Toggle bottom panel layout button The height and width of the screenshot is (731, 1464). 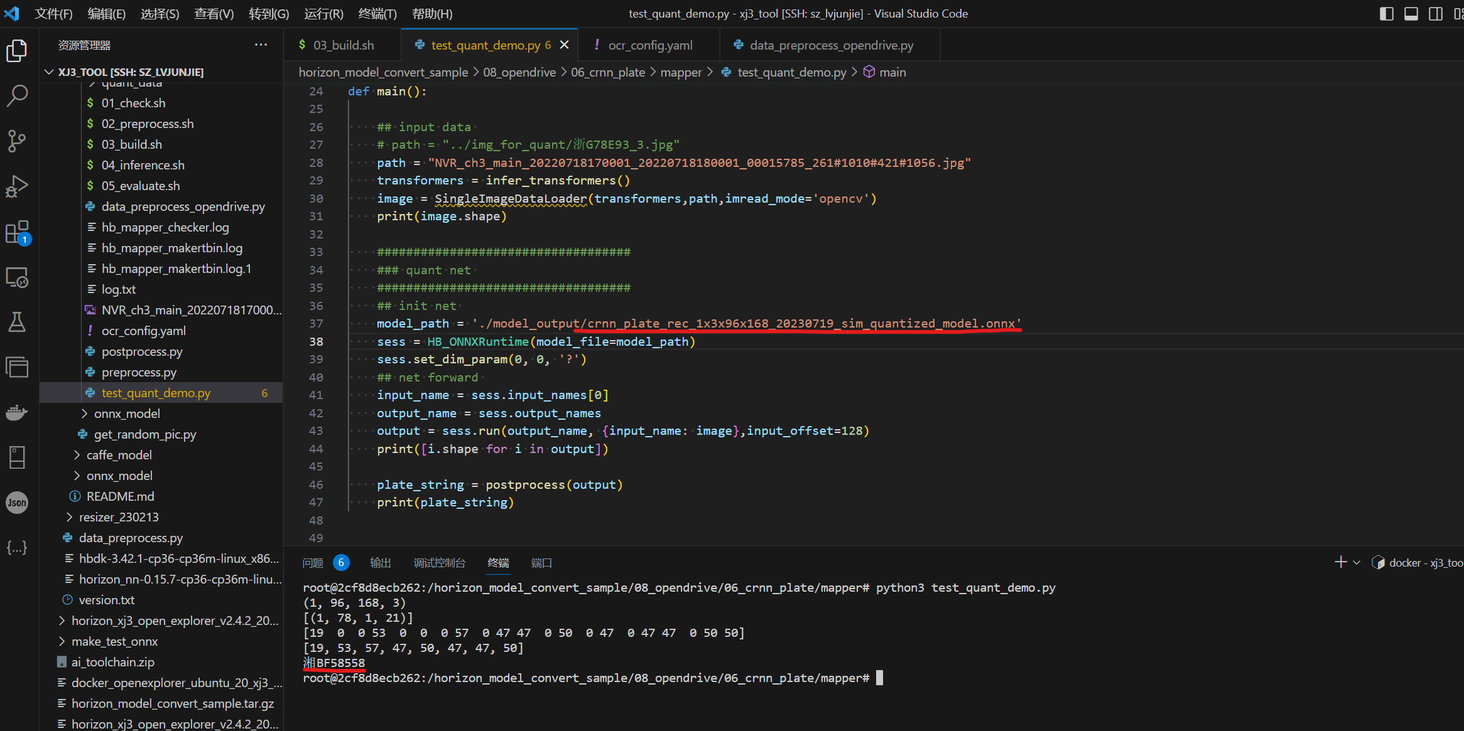click(x=1411, y=14)
